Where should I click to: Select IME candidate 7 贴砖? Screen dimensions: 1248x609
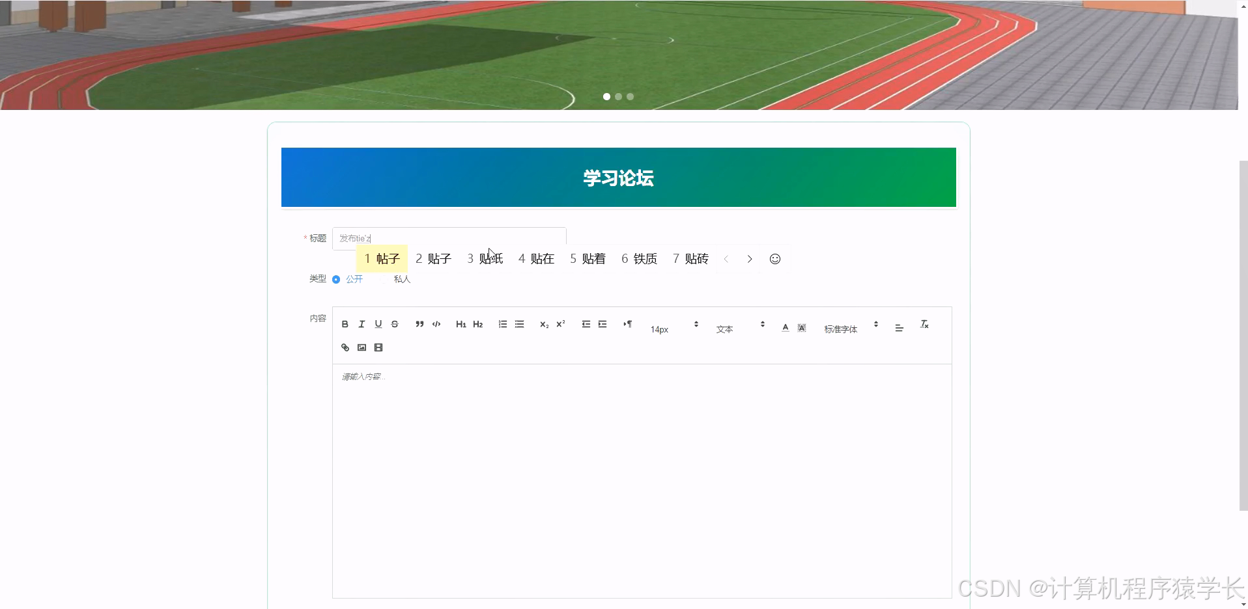[690, 258]
